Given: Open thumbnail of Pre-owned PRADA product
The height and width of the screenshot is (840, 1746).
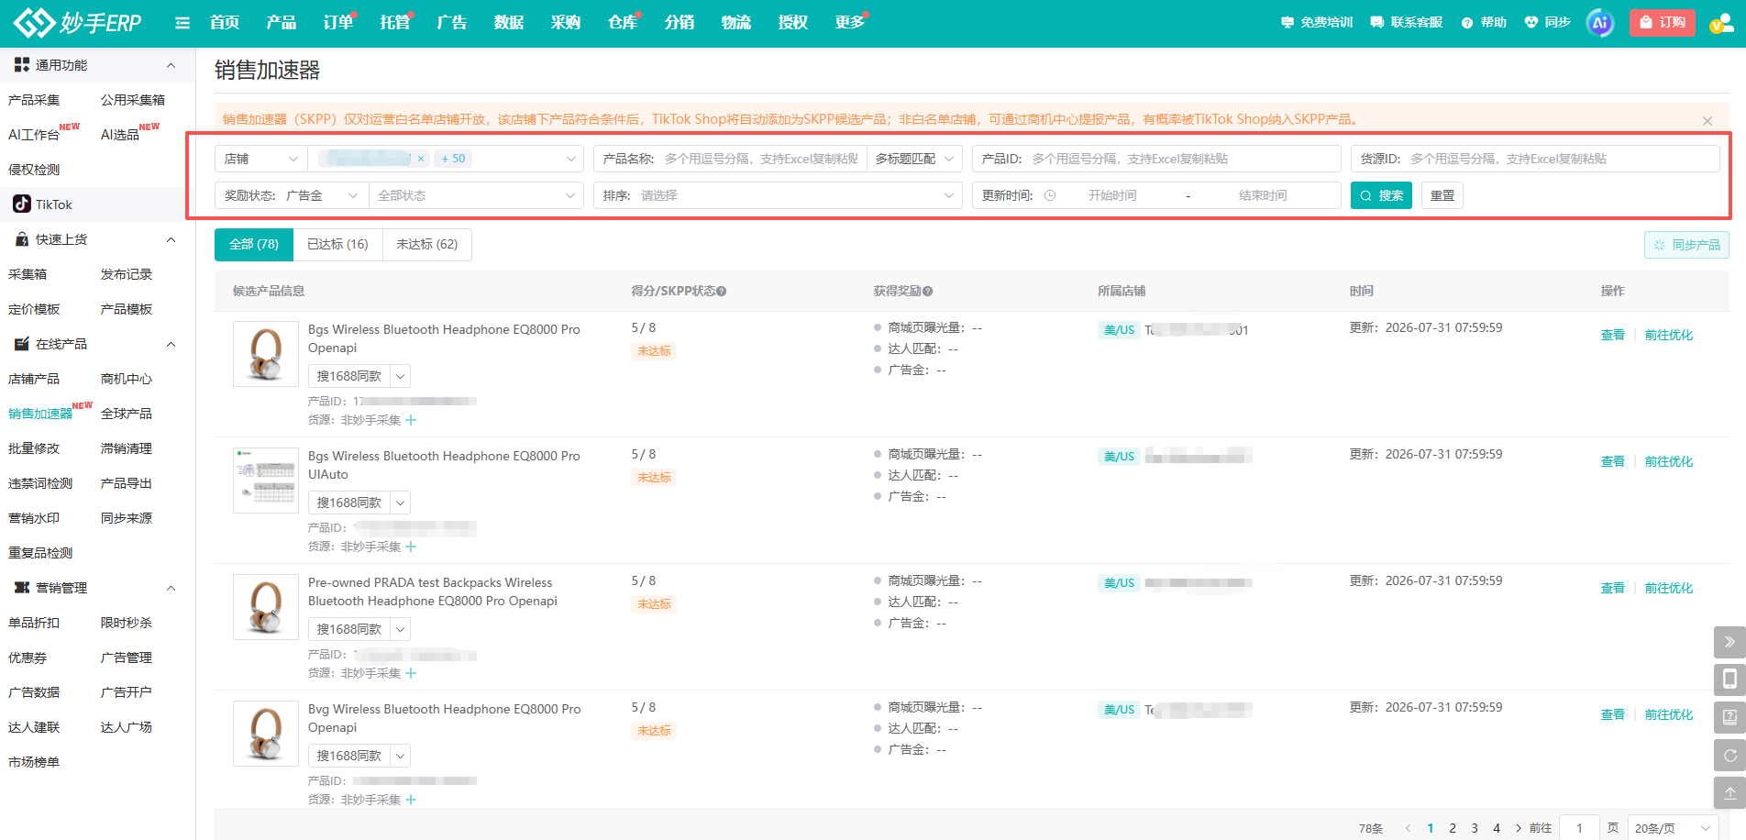Looking at the screenshot, I should tap(266, 607).
